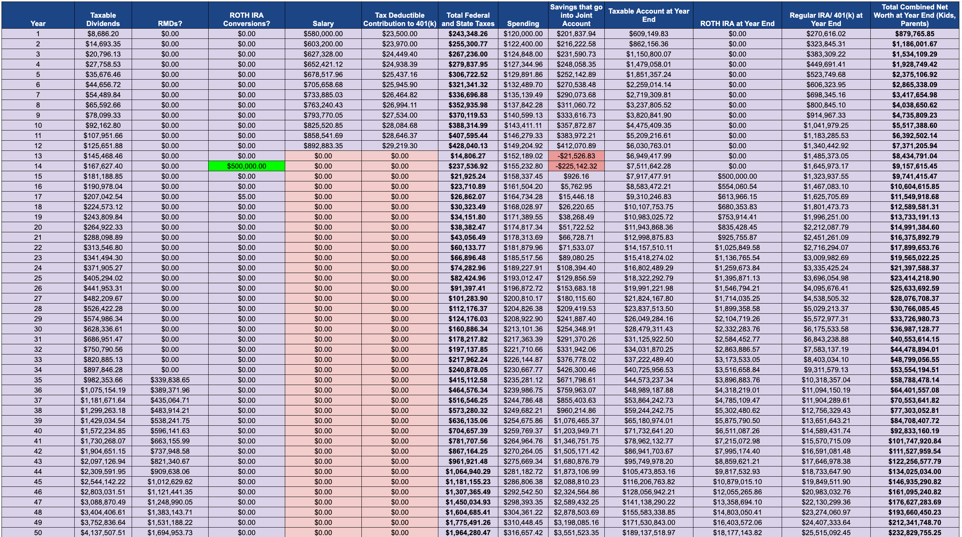962x537 pixels.
Task: Select the green $500,000.00 ROTH conversion cell
Action: point(246,166)
